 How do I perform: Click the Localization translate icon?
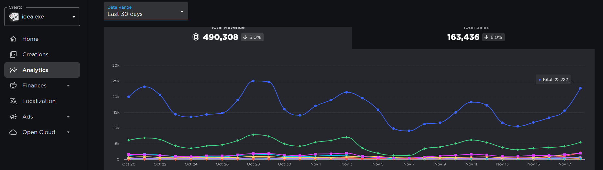point(13,101)
